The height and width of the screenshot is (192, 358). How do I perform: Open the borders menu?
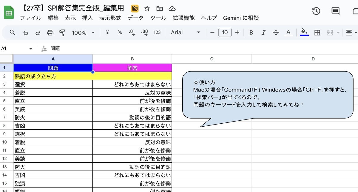click(317, 33)
